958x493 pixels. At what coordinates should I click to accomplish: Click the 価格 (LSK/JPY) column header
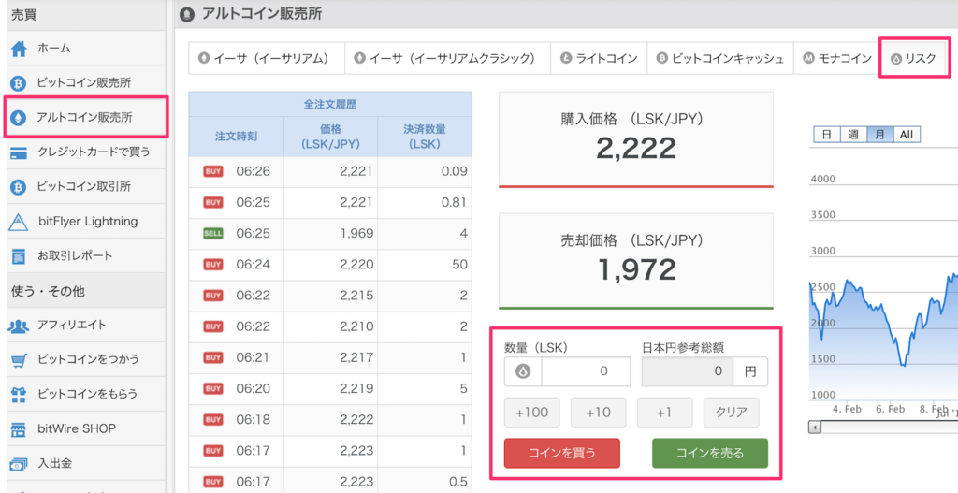pyautogui.click(x=330, y=137)
